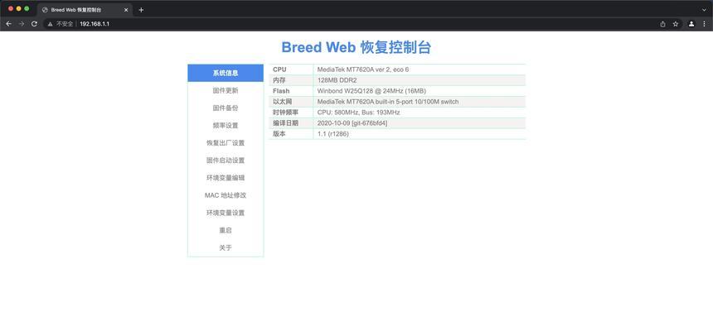Click CPU: 580MHz, Bus: 193MHz value
The width and height of the screenshot is (713, 331).
[359, 113]
